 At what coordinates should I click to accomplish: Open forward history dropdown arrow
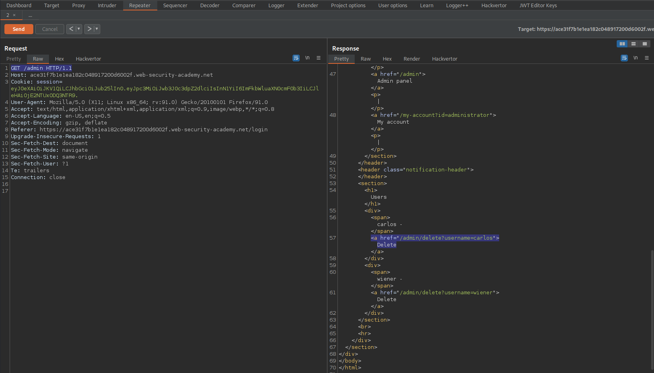pyautogui.click(x=97, y=29)
